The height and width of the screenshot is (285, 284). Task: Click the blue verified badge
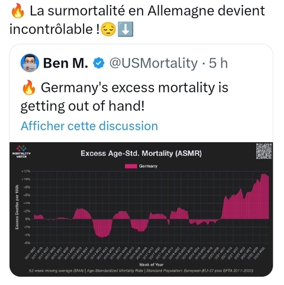click(x=98, y=63)
